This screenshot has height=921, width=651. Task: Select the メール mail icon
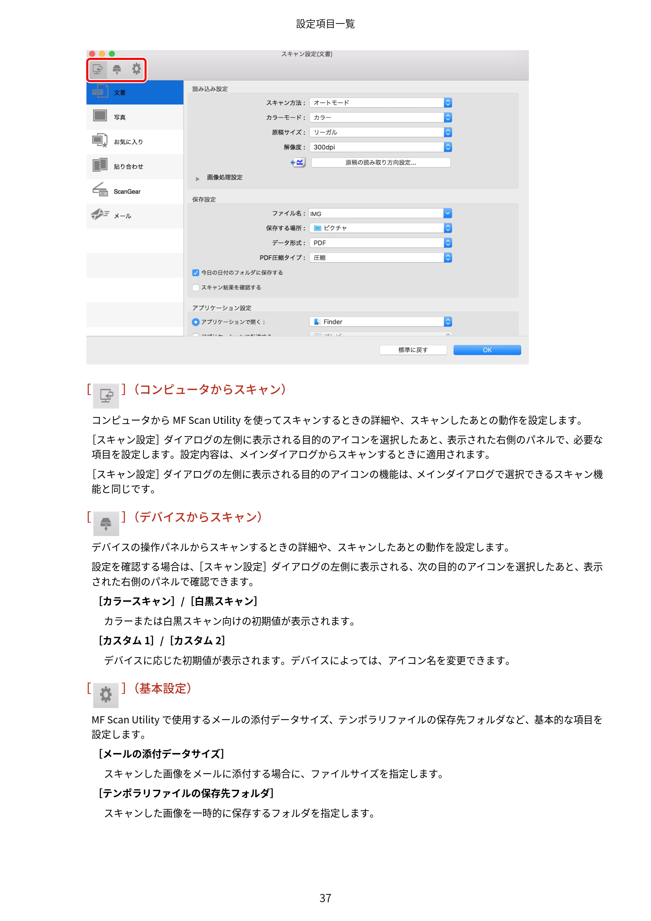click(100, 215)
